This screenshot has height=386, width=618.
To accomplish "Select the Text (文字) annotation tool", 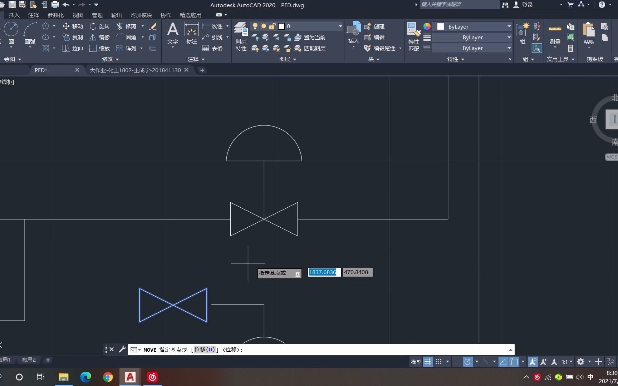I will [x=173, y=33].
